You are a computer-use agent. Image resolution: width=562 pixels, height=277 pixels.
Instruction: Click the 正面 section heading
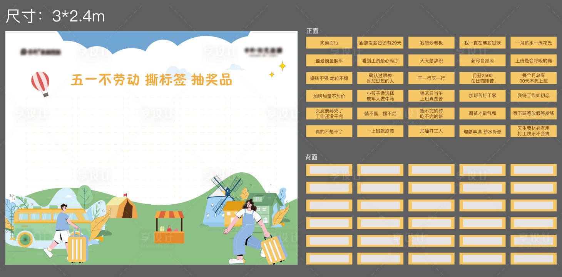312,31
